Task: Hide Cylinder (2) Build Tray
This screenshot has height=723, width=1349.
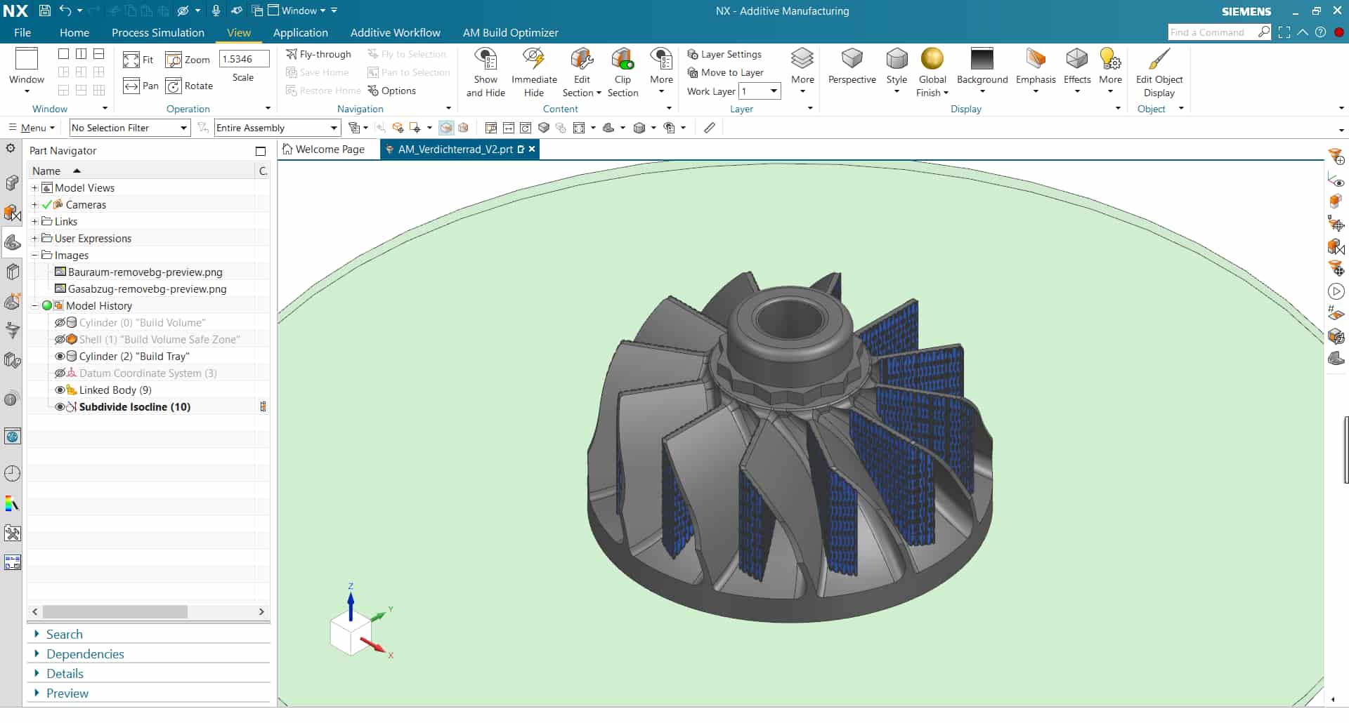Action: (60, 357)
